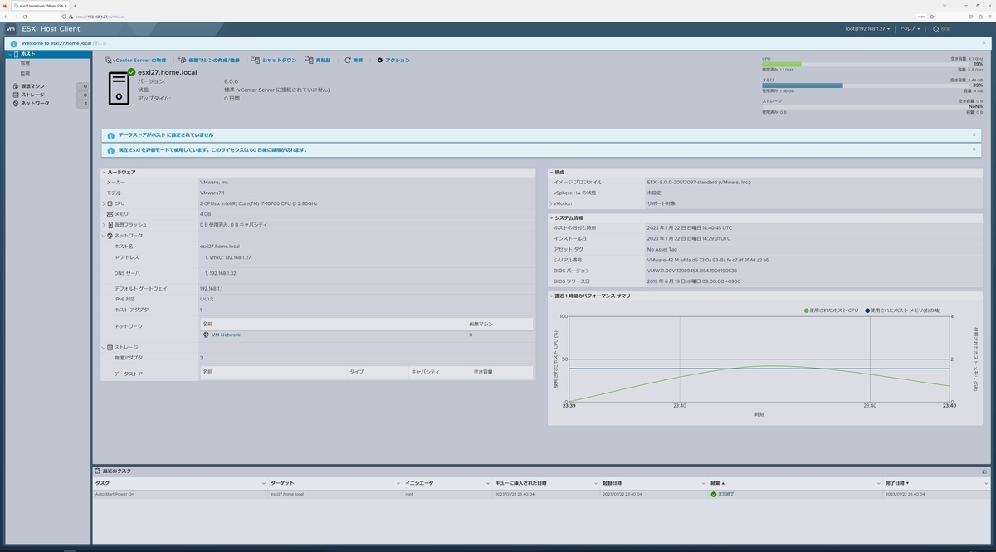Image resolution: width=996 pixels, height=552 pixels.
Task: Click info icon on datastore notice
Action: [111, 134]
